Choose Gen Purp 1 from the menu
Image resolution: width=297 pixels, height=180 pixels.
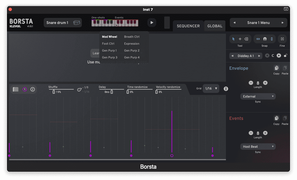pos(109,50)
